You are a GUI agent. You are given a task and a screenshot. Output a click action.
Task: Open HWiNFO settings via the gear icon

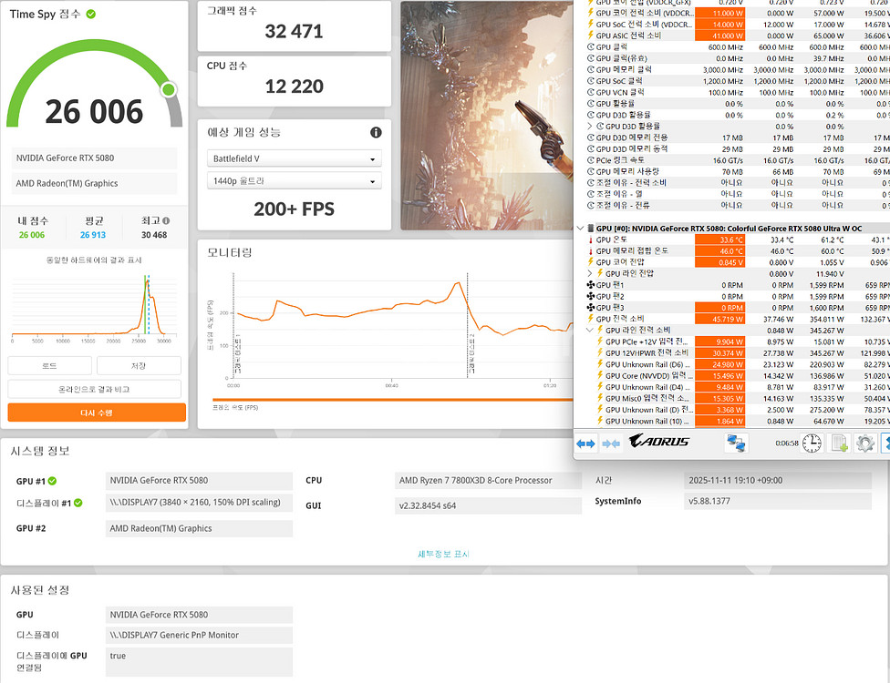pyautogui.click(x=864, y=442)
